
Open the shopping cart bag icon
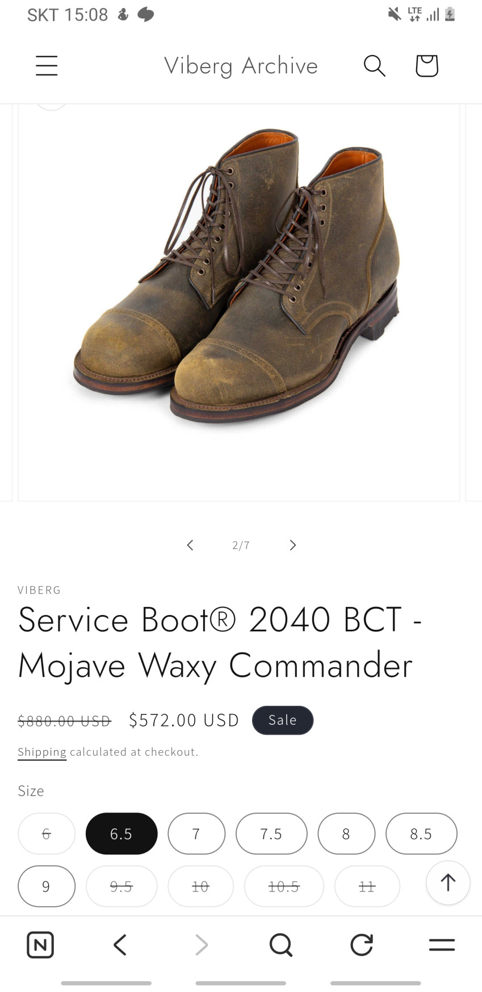pos(427,65)
